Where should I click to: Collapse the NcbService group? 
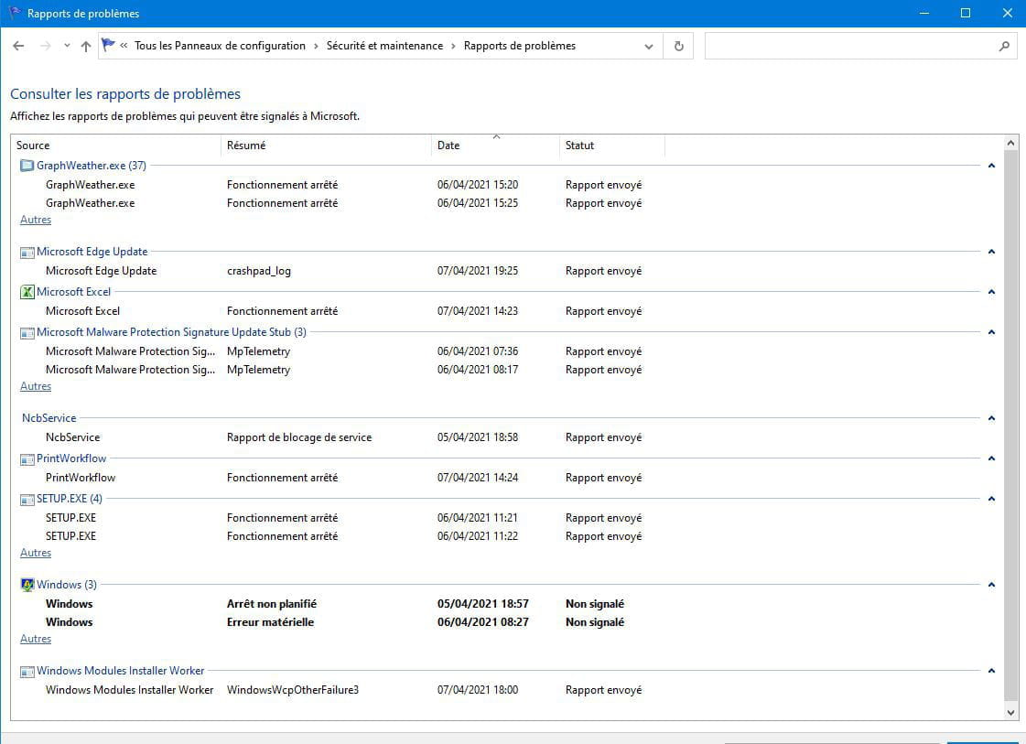coord(991,417)
